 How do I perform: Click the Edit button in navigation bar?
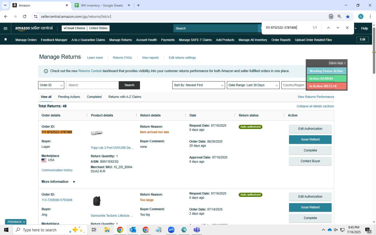pyautogui.click(x=363, y=39)
